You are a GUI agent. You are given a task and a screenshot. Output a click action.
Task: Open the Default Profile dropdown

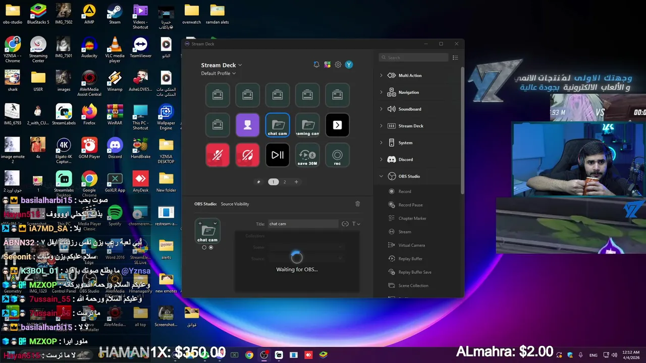[219, 74]
